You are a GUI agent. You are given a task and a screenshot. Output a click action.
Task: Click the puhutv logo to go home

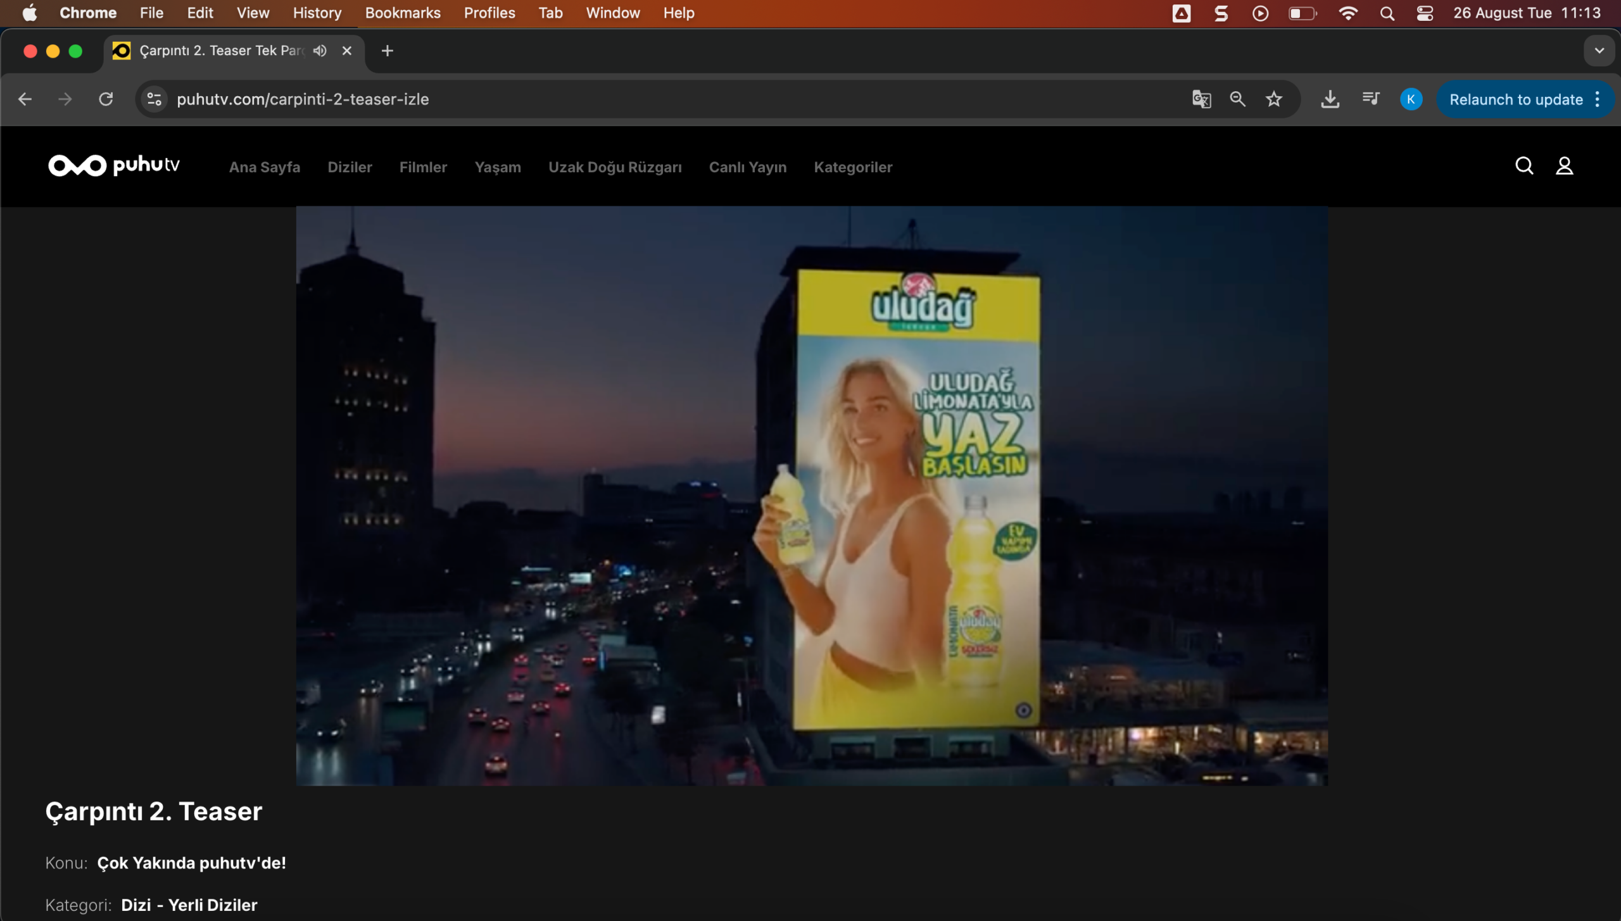click(x=115, y=166)
